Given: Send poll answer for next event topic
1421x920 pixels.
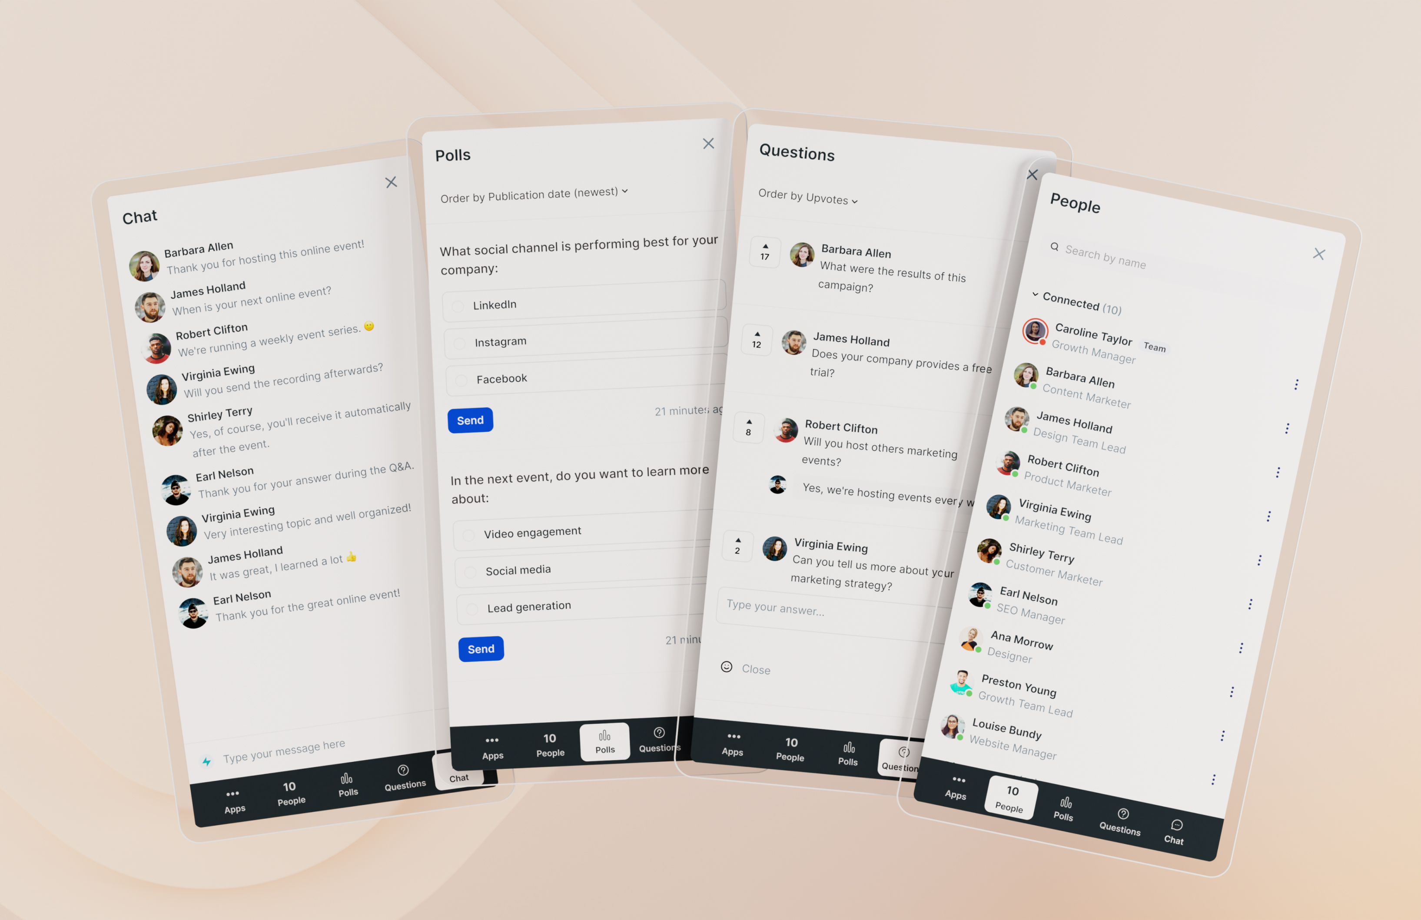Looking at the screenshot, I should tap(481, 649).
